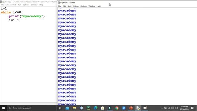
Task: Open the PyCharm icon on taskbar
Action: [88, 108]
